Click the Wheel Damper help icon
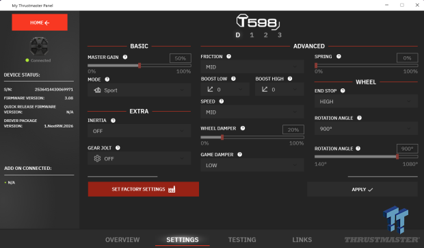The image size is (424, 248). click(x=243, y=128)
